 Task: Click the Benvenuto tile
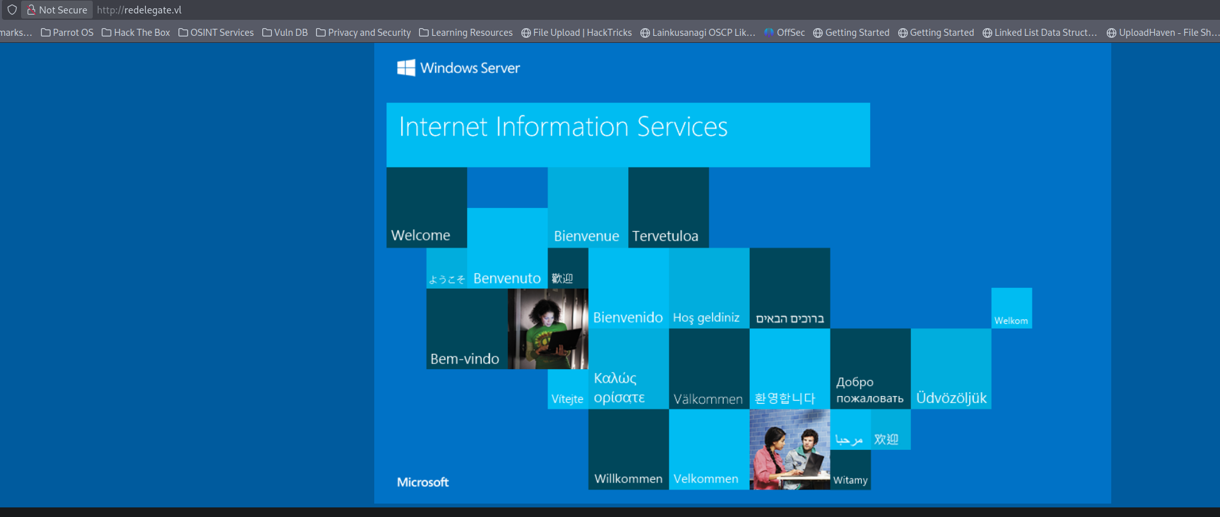(507, 248)
